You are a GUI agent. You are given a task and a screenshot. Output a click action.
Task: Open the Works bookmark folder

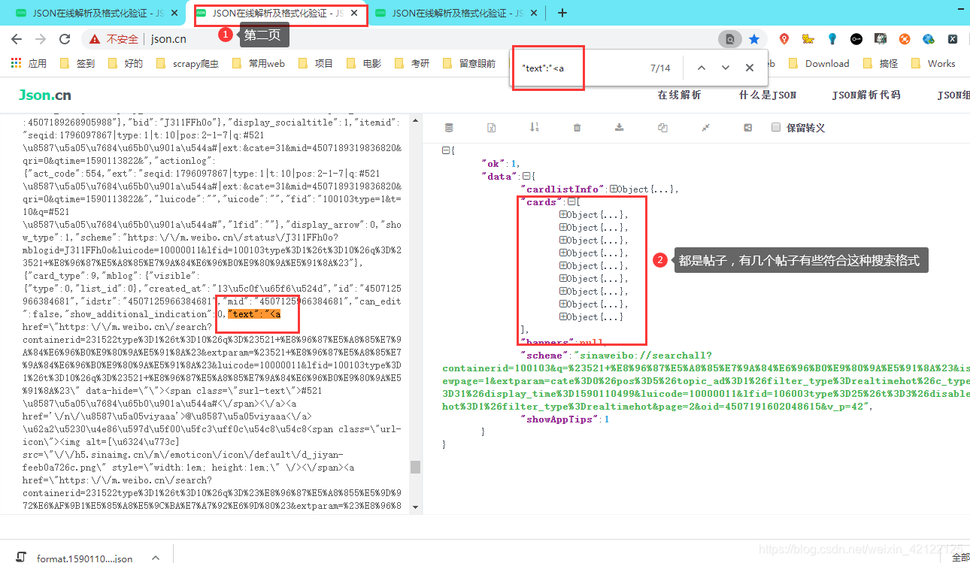click(933, 63)
